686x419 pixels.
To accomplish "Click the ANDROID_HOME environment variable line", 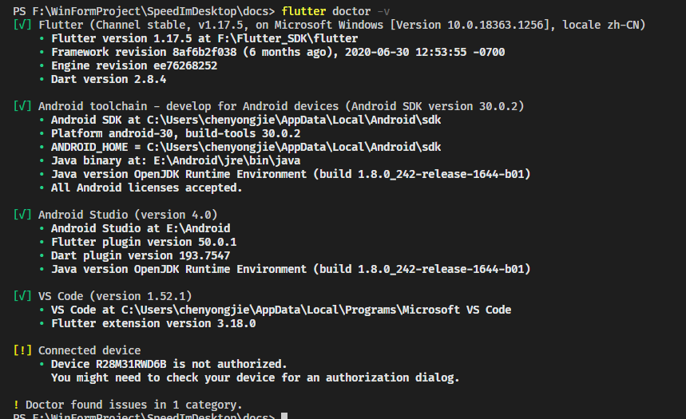I will pos(245,147).
